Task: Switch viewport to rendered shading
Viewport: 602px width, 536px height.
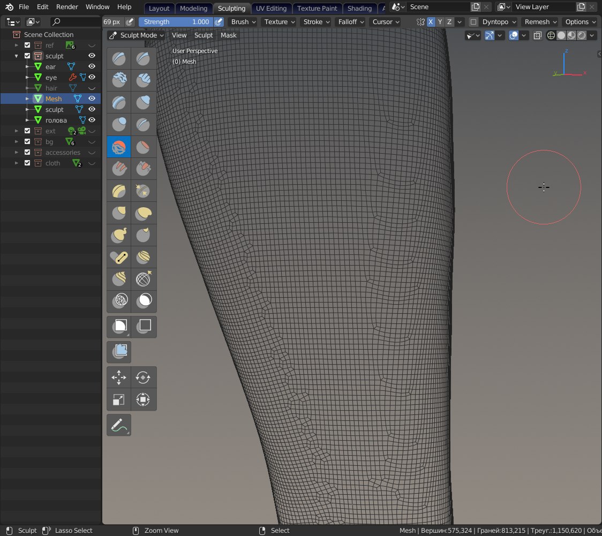Action: [x=582, y=36]
